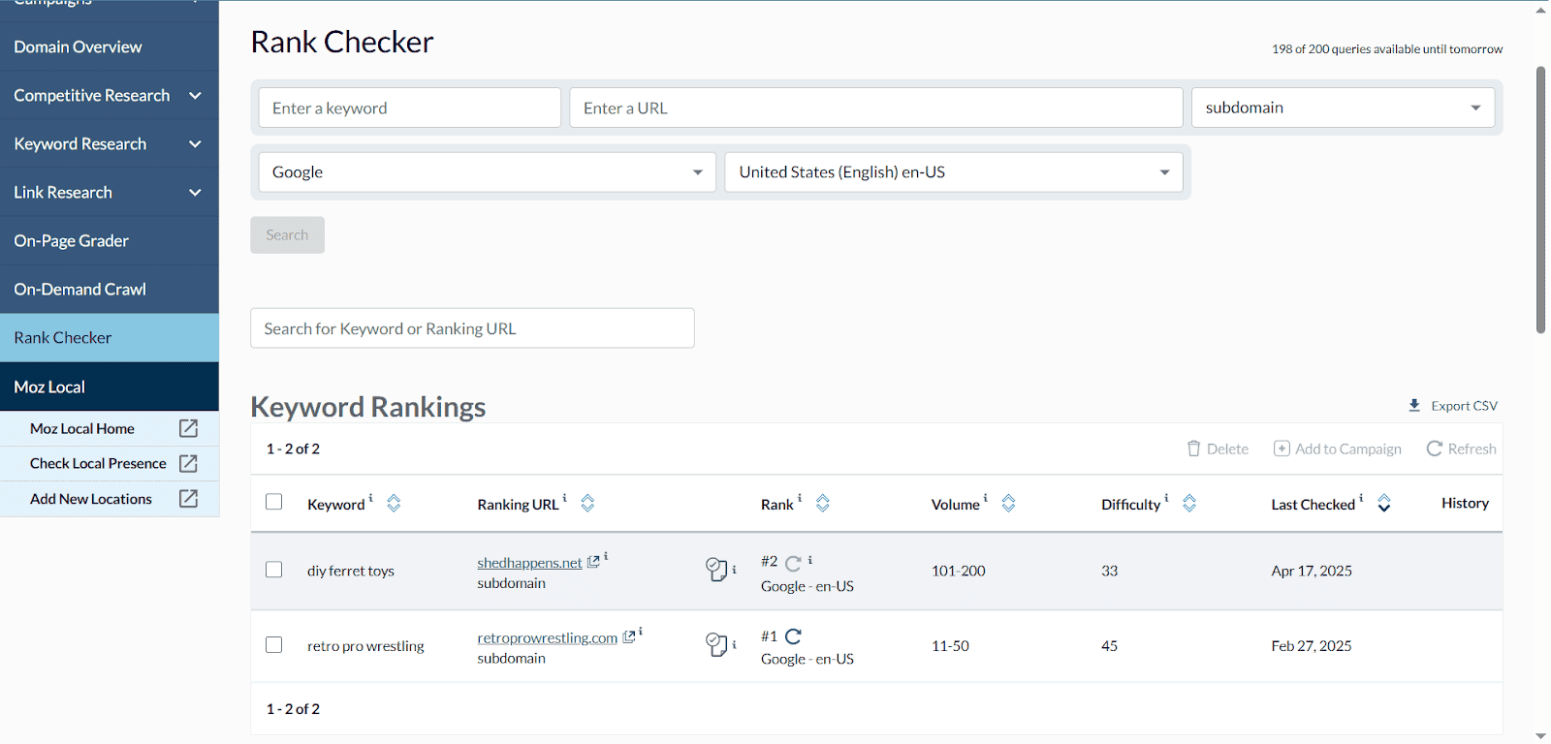Click the Export CSV download icon
Image resolution: width=1551 pixels, height=744 pixels.
click(1414, 406)
